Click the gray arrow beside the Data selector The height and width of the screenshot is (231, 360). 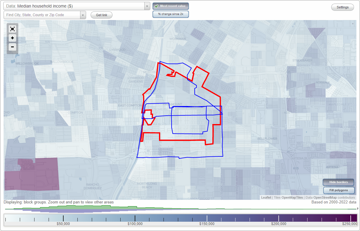[146, 6]
